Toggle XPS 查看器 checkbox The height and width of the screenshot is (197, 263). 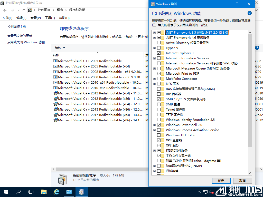click(159, 140)
